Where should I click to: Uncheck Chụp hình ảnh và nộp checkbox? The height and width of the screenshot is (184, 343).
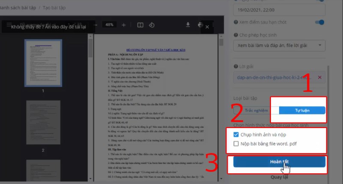pos(236,134)
